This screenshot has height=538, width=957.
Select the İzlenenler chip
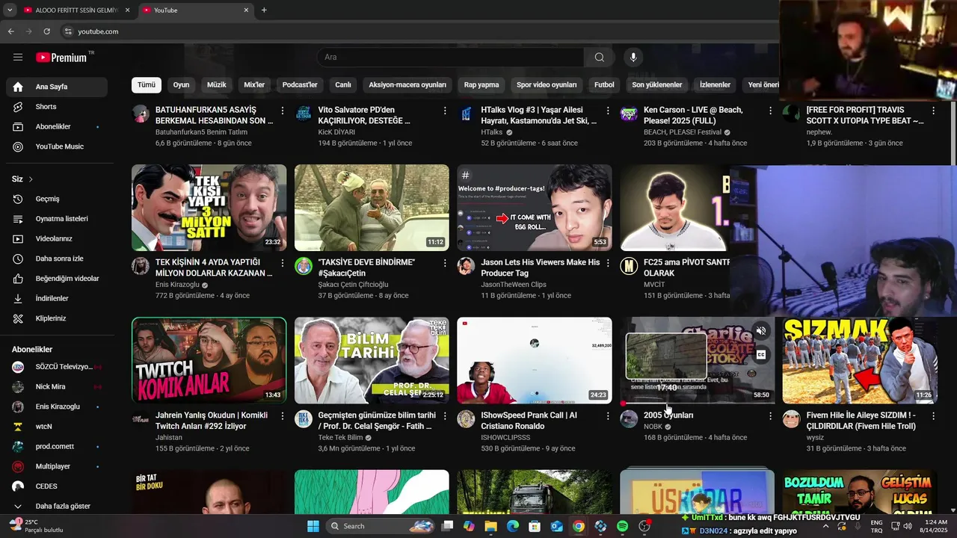coord(715,84)
